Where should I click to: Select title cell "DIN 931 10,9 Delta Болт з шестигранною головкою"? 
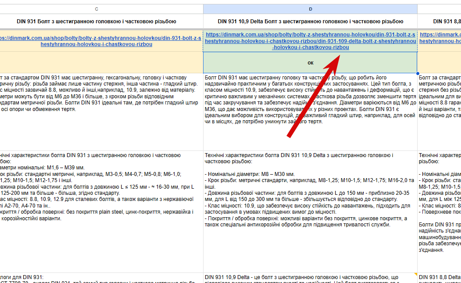click(x=310, y=21)
